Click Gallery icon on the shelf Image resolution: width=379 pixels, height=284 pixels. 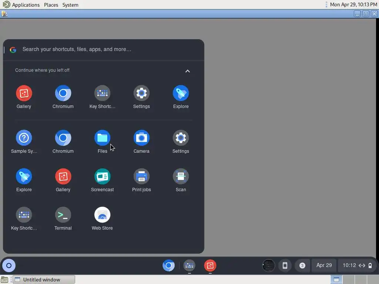210,266
